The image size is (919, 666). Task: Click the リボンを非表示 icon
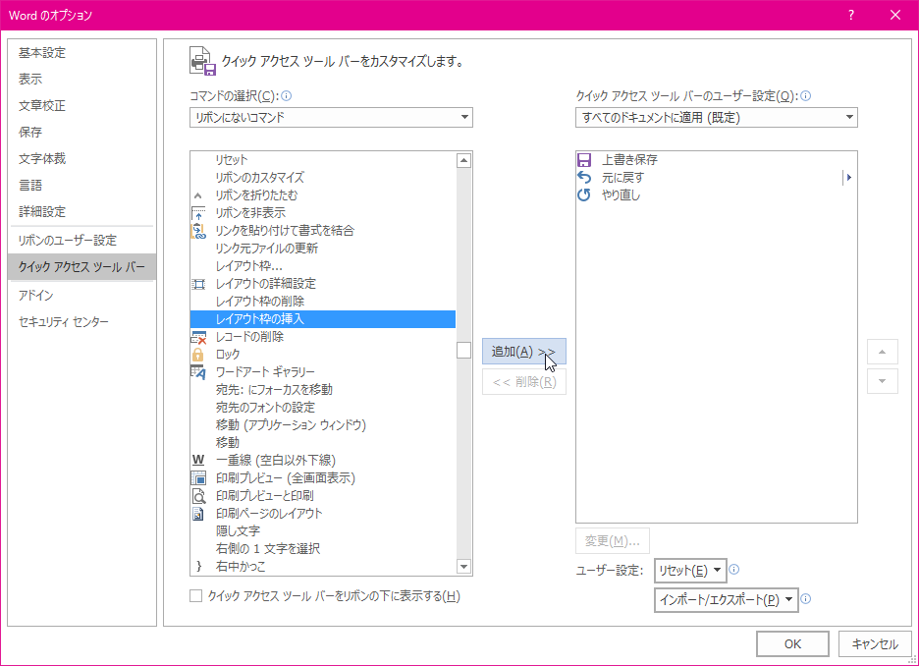point(198,213)
